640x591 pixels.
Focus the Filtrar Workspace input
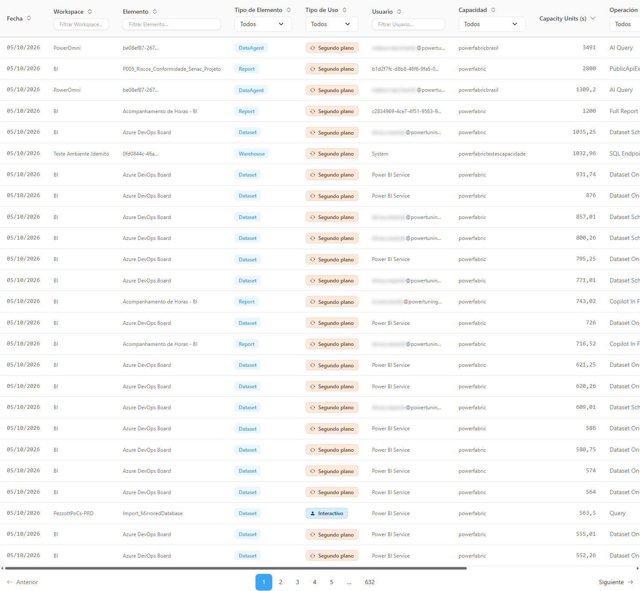(x=81, y=24)
